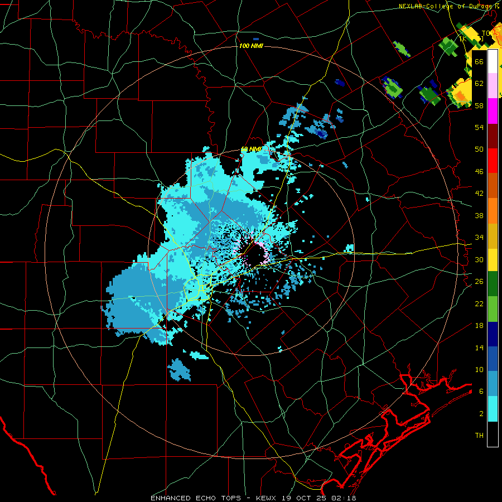502x502 pixels.
Task: Click the '100 NMI' range ring label
Action: pos(251,46)
